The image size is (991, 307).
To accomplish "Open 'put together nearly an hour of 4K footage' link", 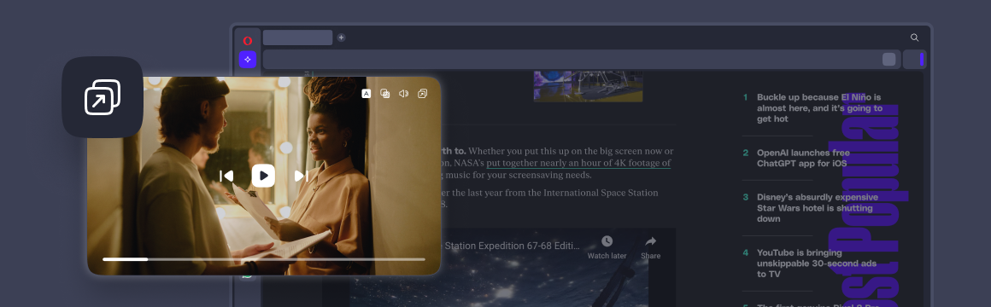I will [x=578, y=163].
